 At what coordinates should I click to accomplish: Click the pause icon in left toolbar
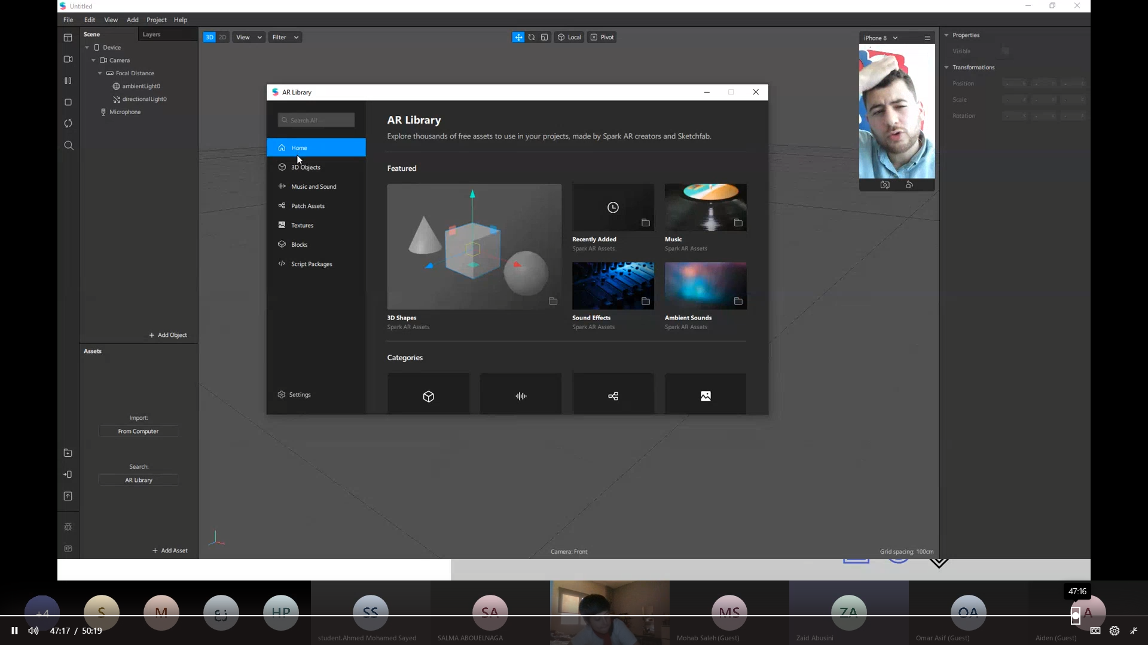click(x=68, y=81)
